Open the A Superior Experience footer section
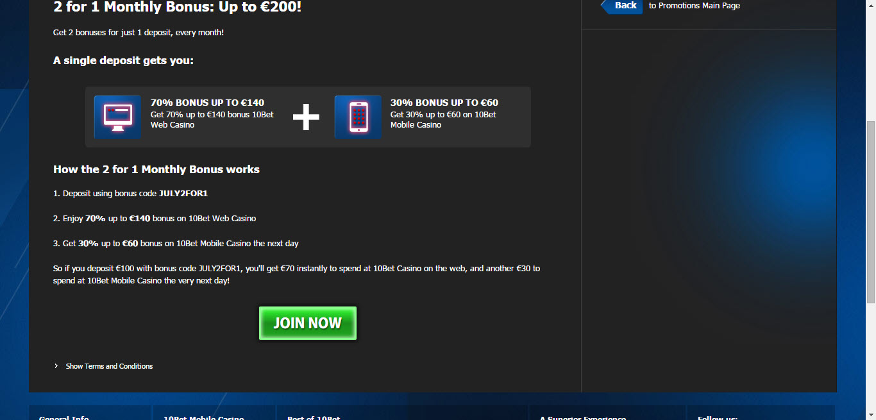The width and height of the screenshot is (876, 420). [583, 419]
